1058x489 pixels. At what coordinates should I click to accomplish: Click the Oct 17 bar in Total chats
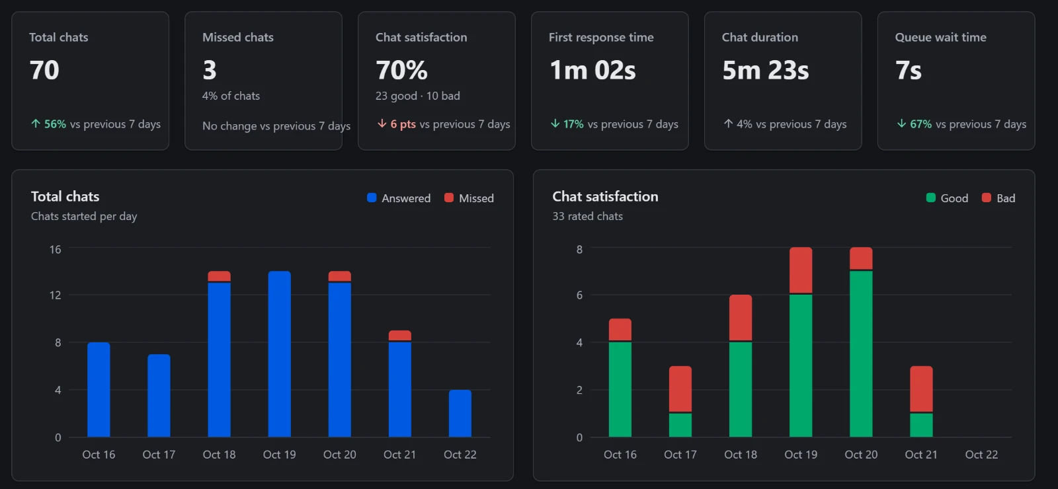point(159,395)
